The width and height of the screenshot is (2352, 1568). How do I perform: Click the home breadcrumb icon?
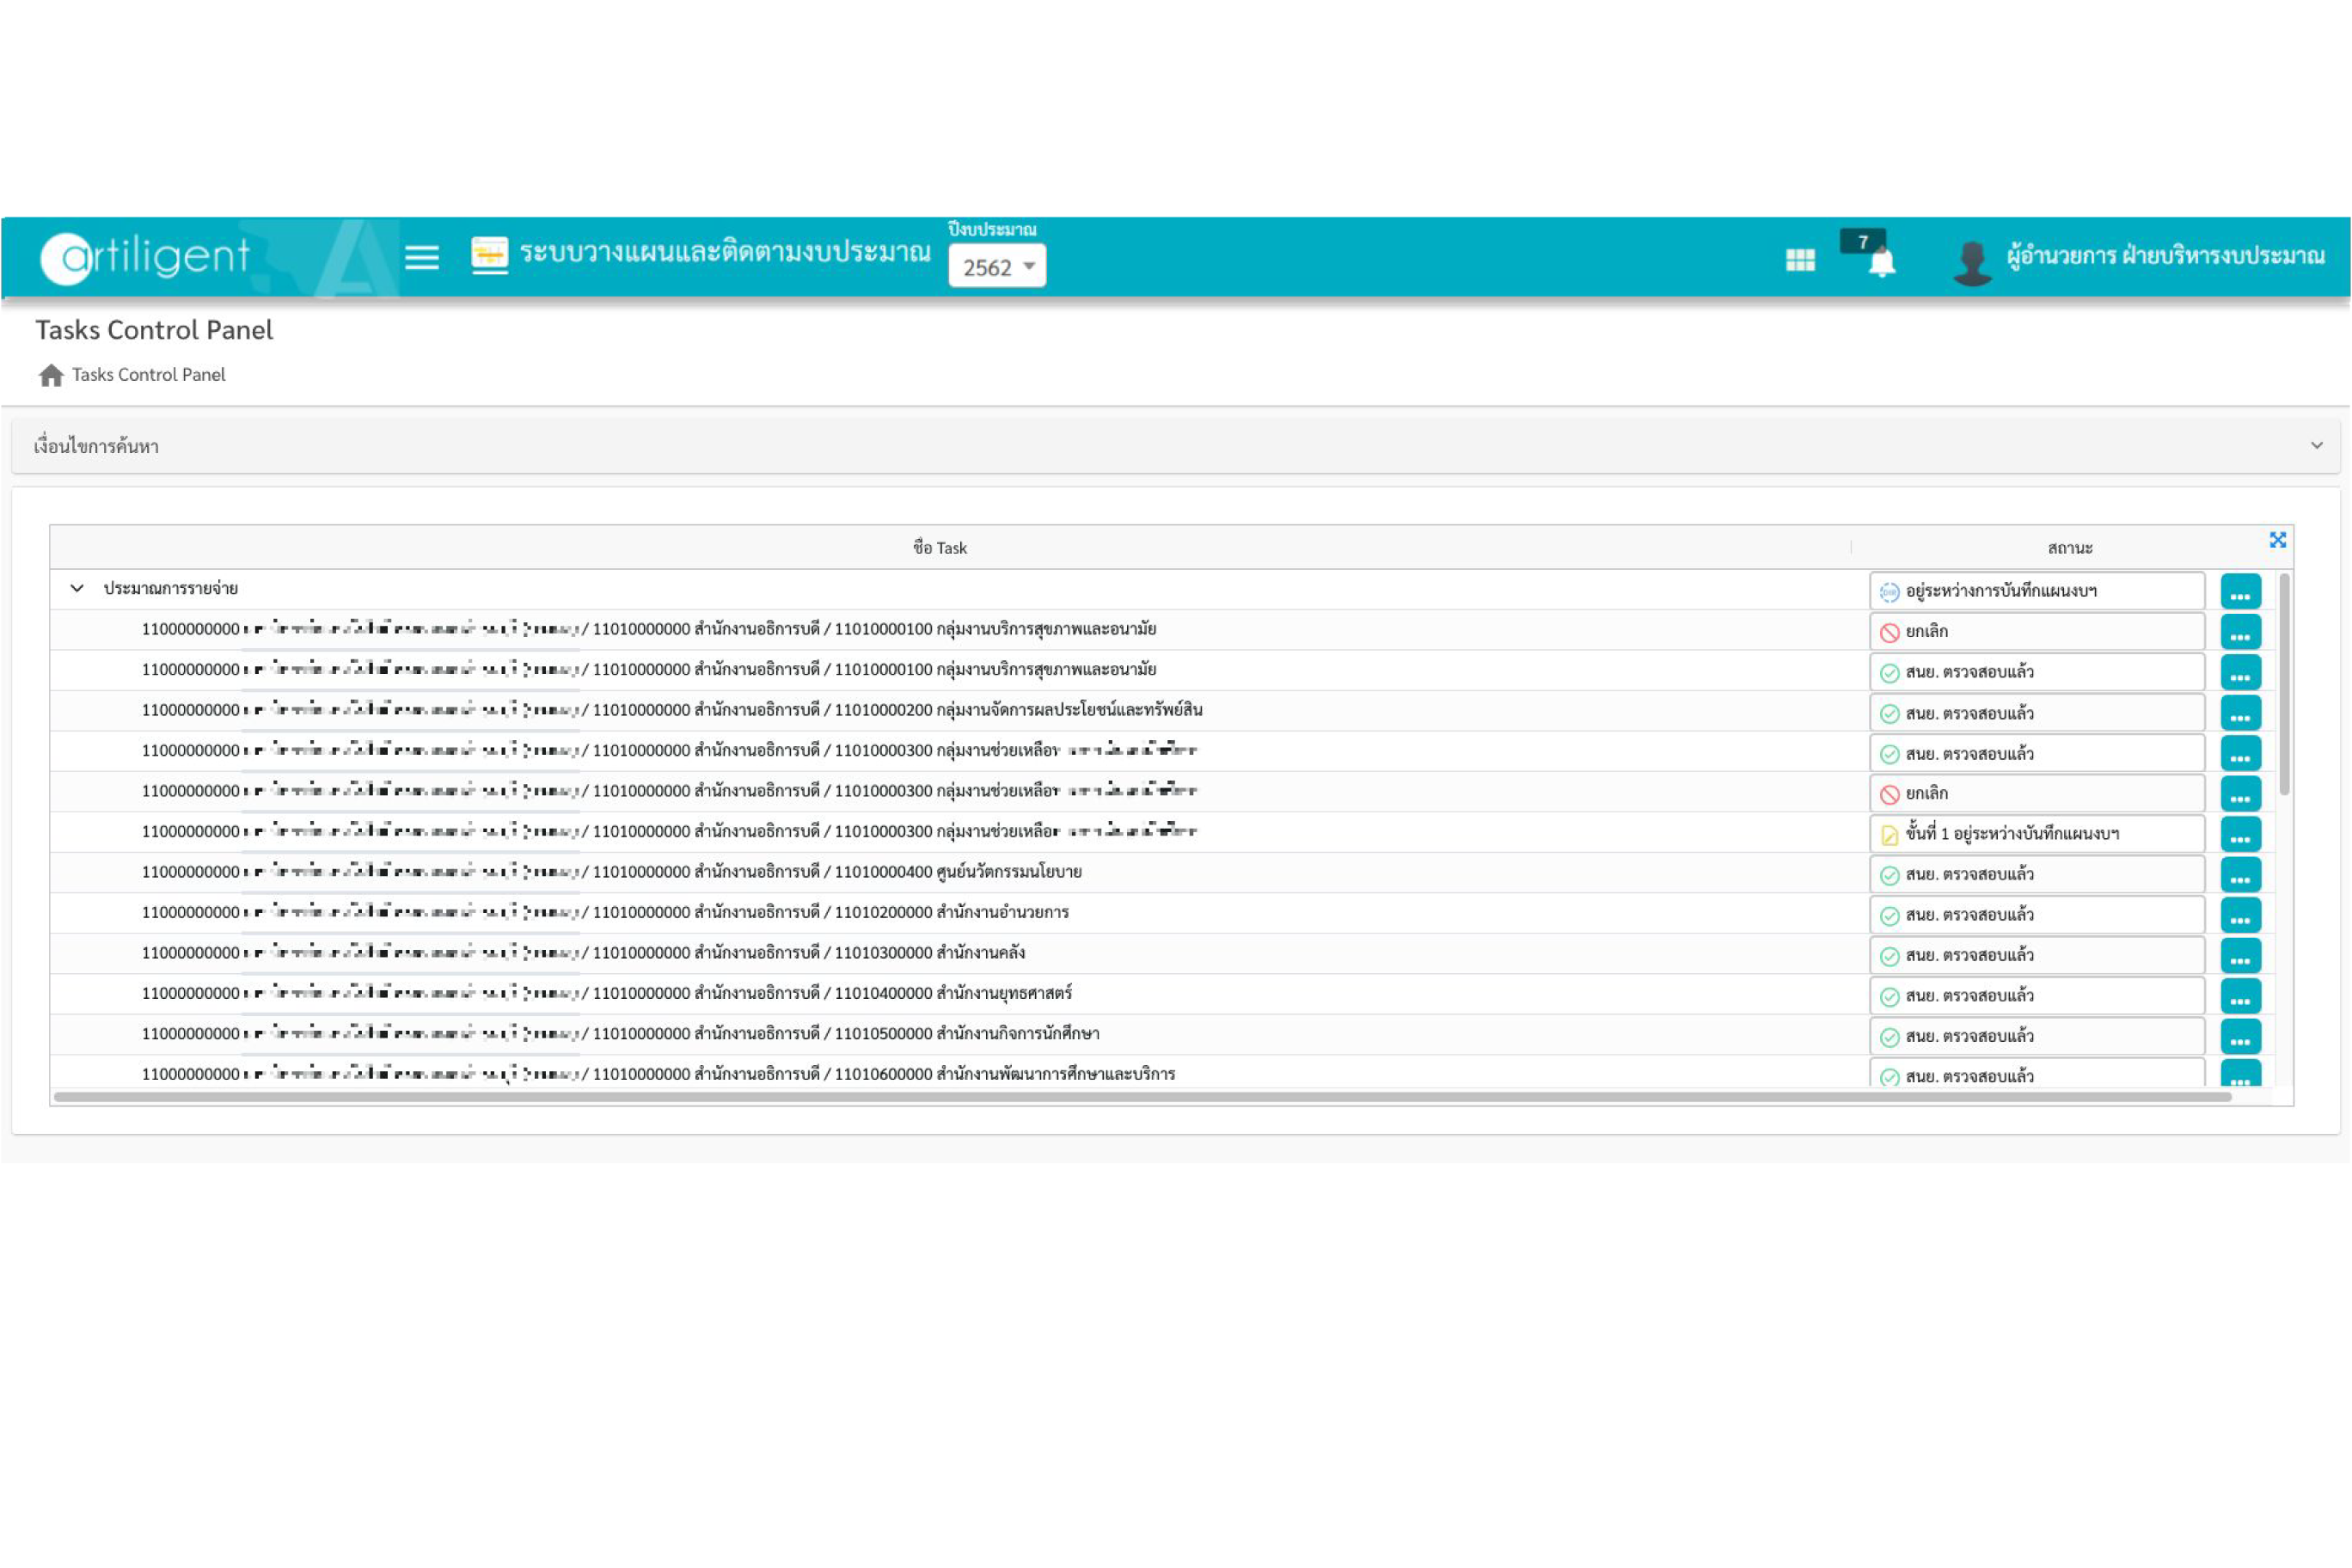pos(51,375)
